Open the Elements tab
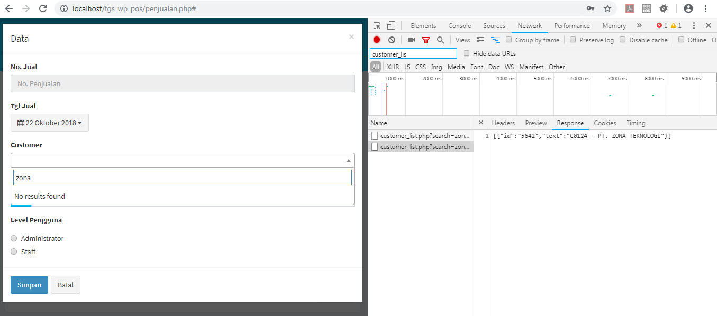 pyautogui.click(x=423, y=25)
